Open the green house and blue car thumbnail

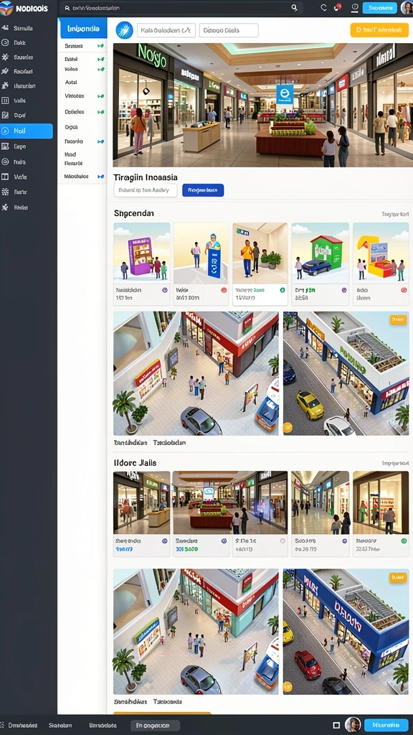(321, 253)
